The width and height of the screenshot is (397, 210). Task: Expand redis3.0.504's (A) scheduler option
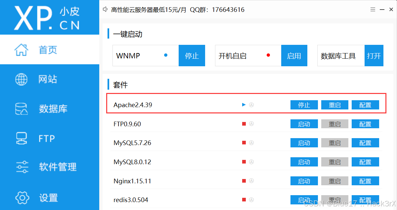tap(251, 200)
